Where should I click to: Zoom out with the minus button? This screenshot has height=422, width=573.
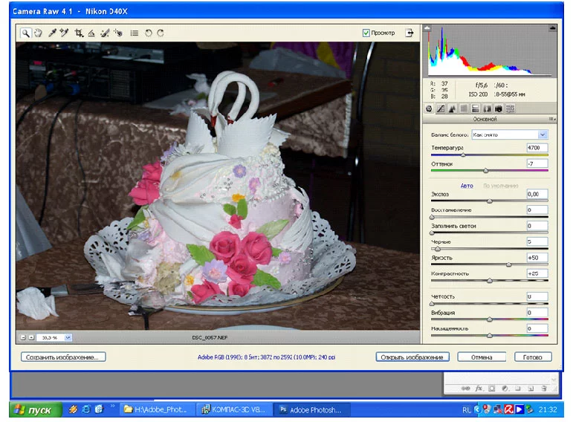23,337
